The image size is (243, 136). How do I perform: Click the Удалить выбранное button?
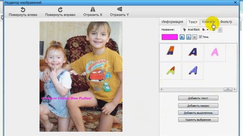[x=198, y=120]
